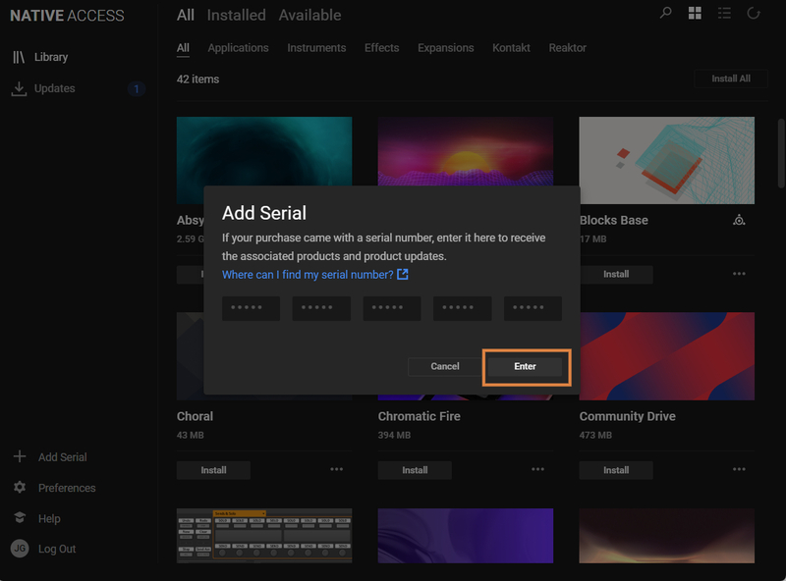Open Preferences via the gear icon
786x581 pixels.
(x=19, y=488)
